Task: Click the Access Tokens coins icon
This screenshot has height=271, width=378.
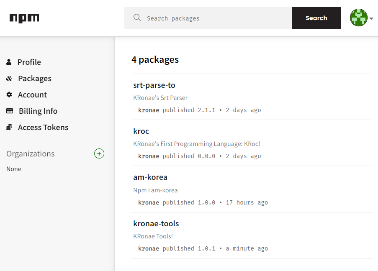Action: [x=9, y=127]
